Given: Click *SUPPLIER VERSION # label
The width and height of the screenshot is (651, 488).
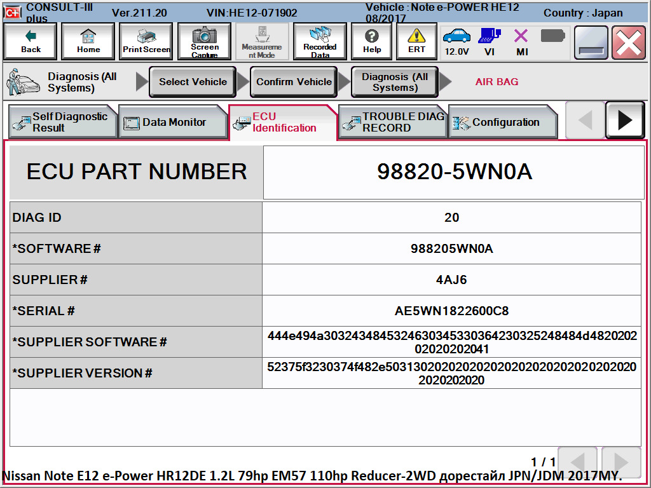Looking at the screenshot, I should pyautogui.click(x=136, y=373).
